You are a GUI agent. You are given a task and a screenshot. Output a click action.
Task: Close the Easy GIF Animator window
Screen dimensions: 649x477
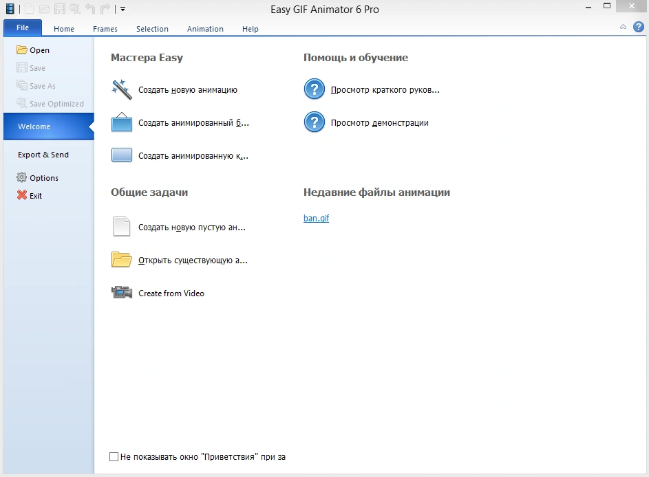(632, 5)
